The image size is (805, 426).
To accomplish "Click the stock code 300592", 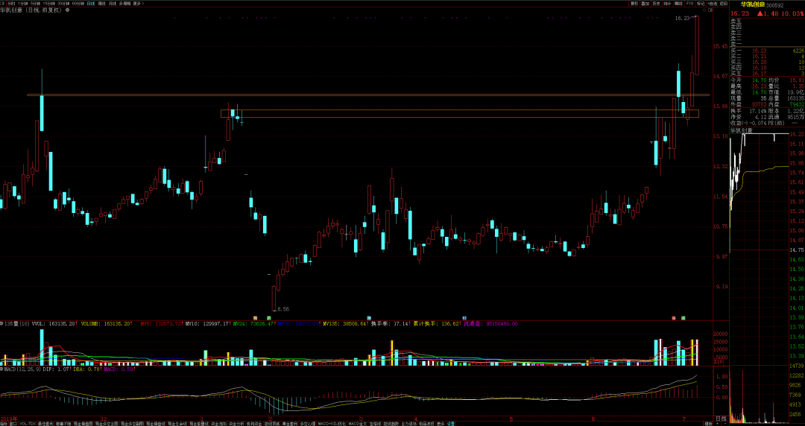I will point(774,5).
